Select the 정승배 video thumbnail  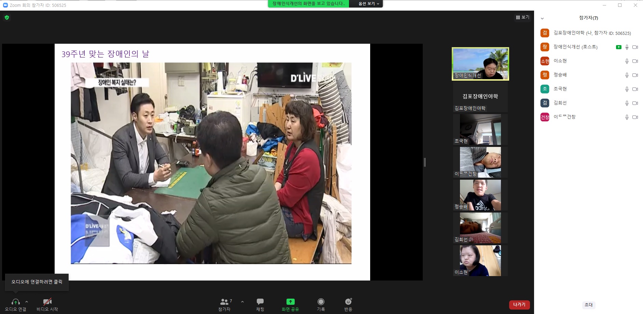tap(480, 195)
